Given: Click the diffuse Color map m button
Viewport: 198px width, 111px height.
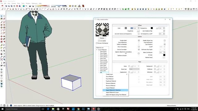Looking at the screenshot, I should coord(131,28).
